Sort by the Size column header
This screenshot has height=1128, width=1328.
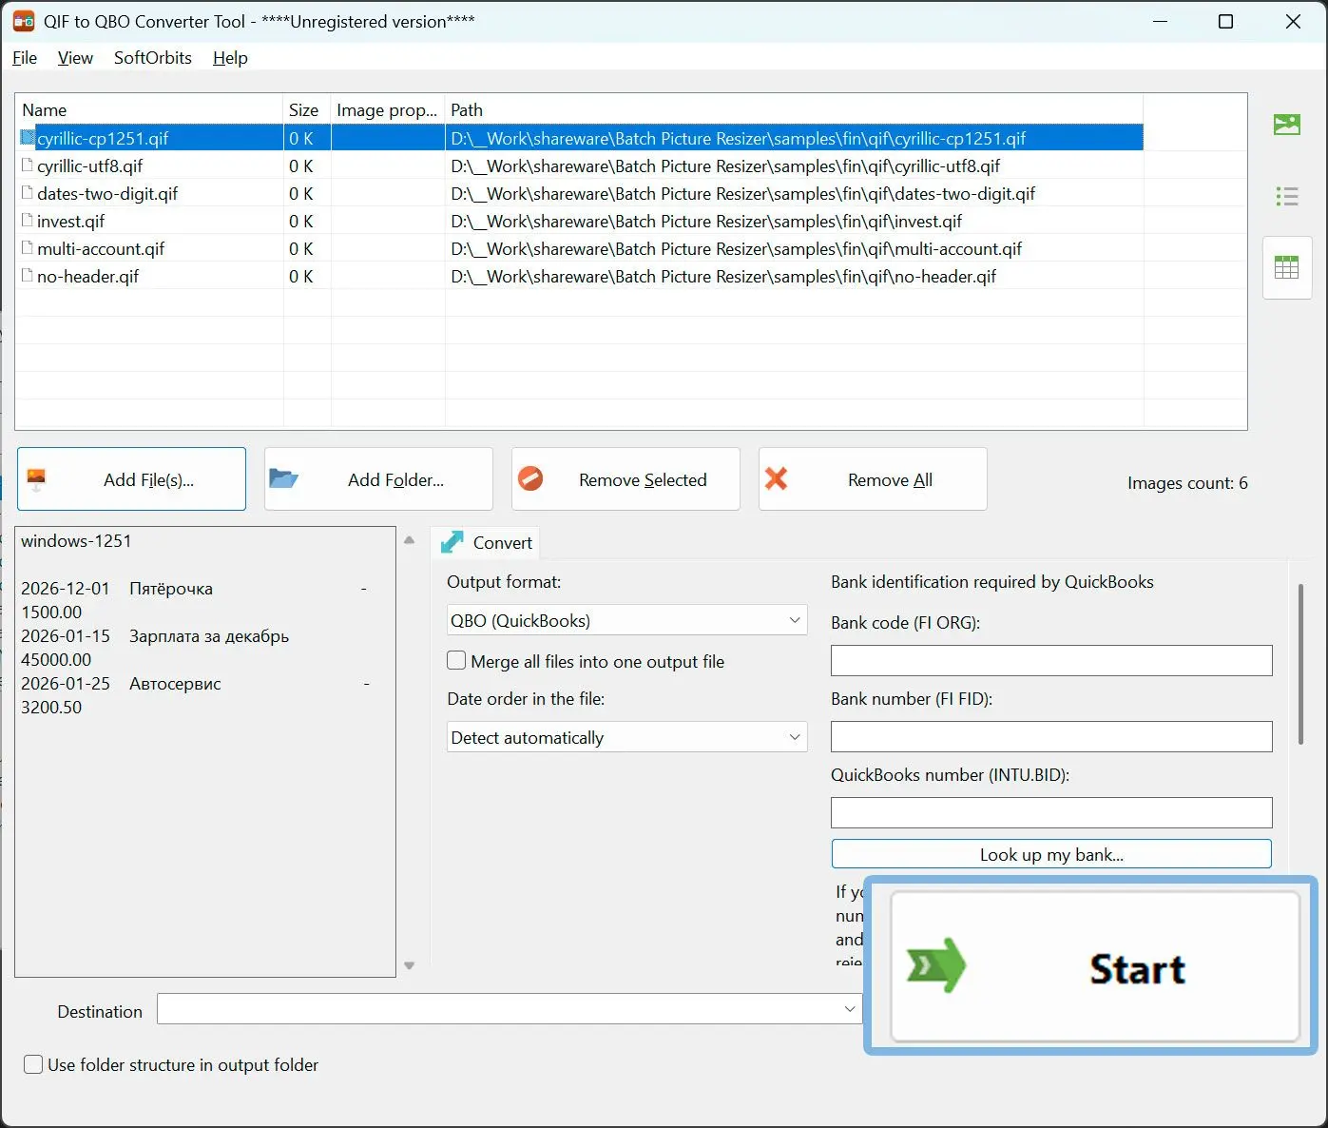tap(307, 109)
